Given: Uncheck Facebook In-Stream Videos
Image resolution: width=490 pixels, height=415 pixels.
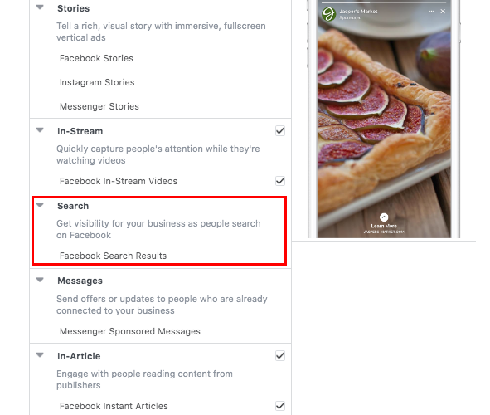Looking at the screenshot, I should (280, 181).
